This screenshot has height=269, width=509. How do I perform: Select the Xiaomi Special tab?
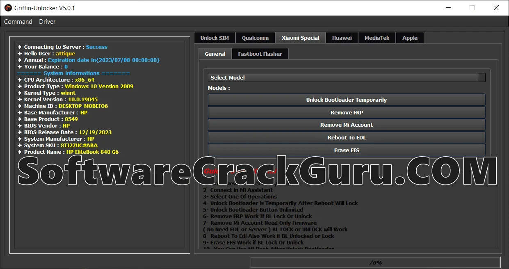(300, 38)
